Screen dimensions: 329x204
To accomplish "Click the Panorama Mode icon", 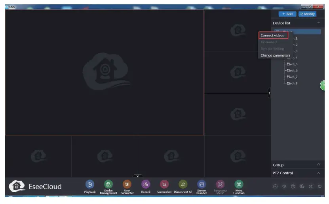I will point(220,185).
